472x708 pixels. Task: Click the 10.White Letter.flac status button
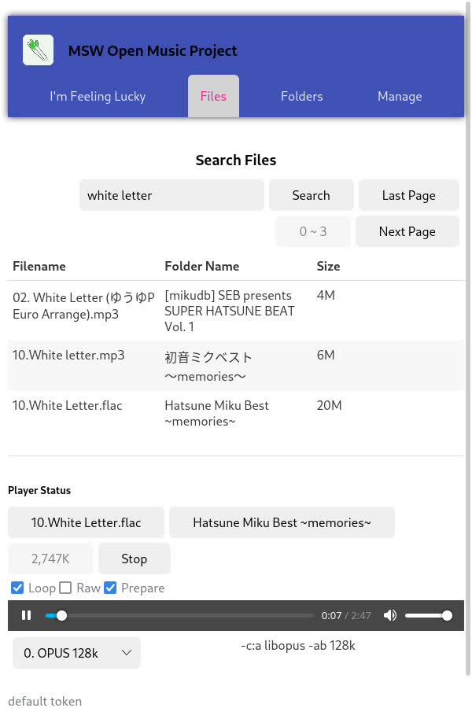[86, 522]
